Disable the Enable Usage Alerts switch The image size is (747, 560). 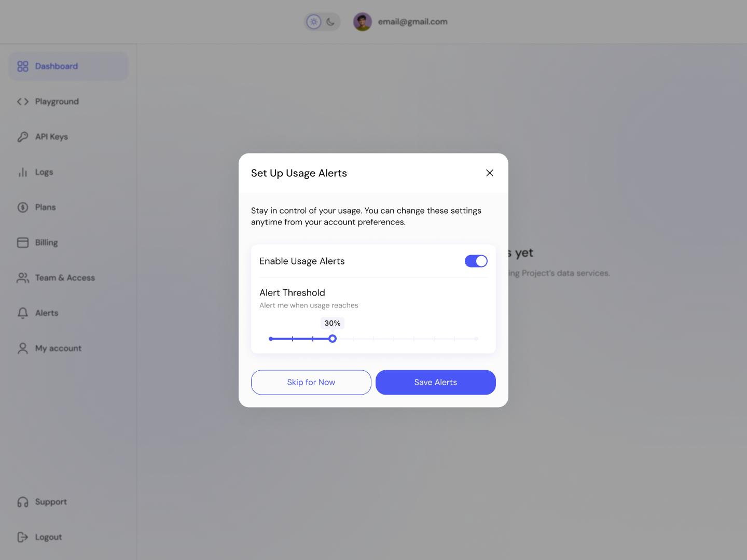[476, 261]
